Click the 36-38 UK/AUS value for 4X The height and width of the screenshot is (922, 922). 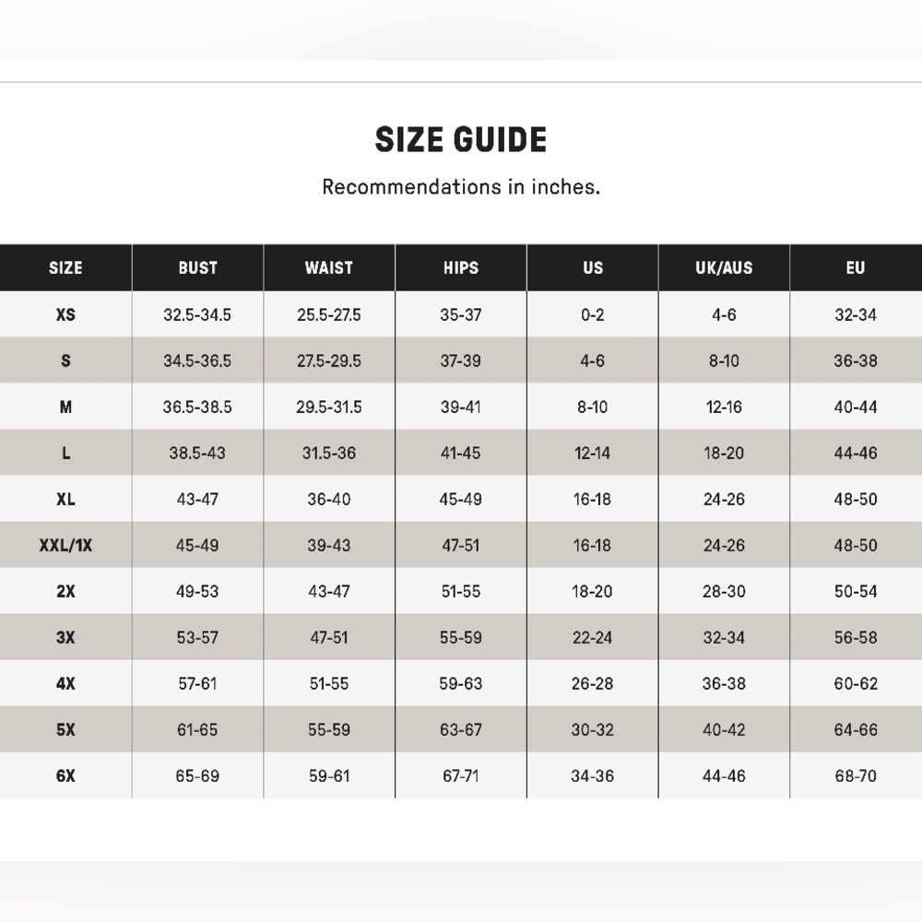point(724,683)
